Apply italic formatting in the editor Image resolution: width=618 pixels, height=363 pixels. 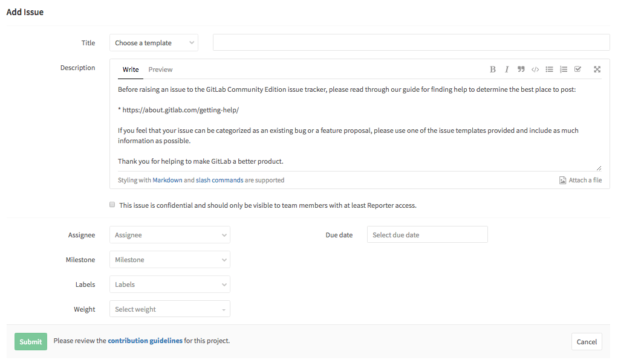coord(507,69)
